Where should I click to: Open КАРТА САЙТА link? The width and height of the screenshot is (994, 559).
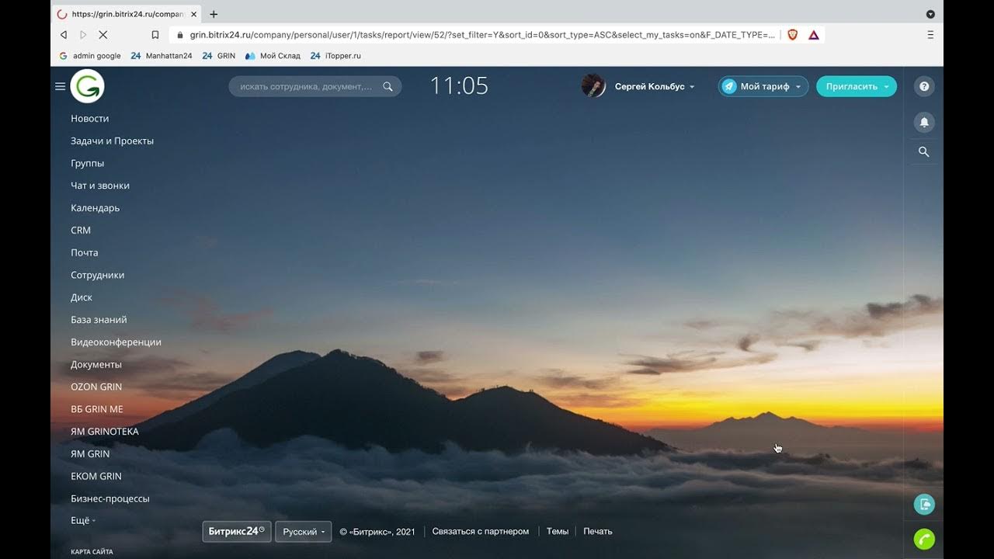(x=92, y=552)
